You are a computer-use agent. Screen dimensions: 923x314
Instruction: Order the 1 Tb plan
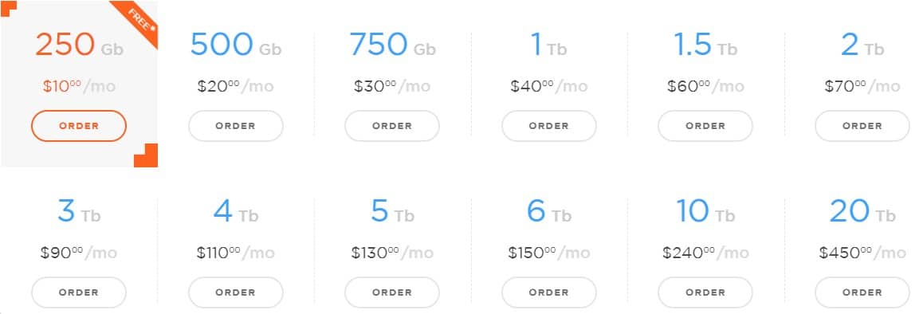click(x=548, y=125)
